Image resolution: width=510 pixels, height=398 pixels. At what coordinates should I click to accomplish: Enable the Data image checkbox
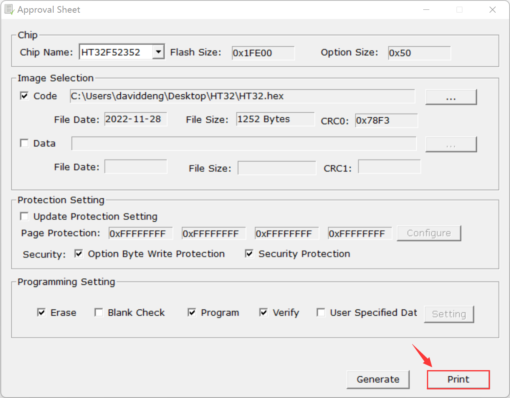click(25, 143)
